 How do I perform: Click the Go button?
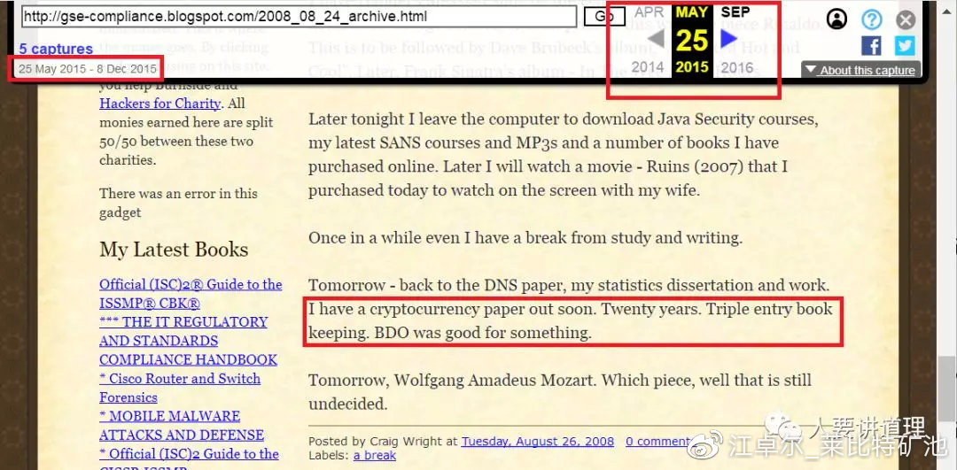(604, 17)
